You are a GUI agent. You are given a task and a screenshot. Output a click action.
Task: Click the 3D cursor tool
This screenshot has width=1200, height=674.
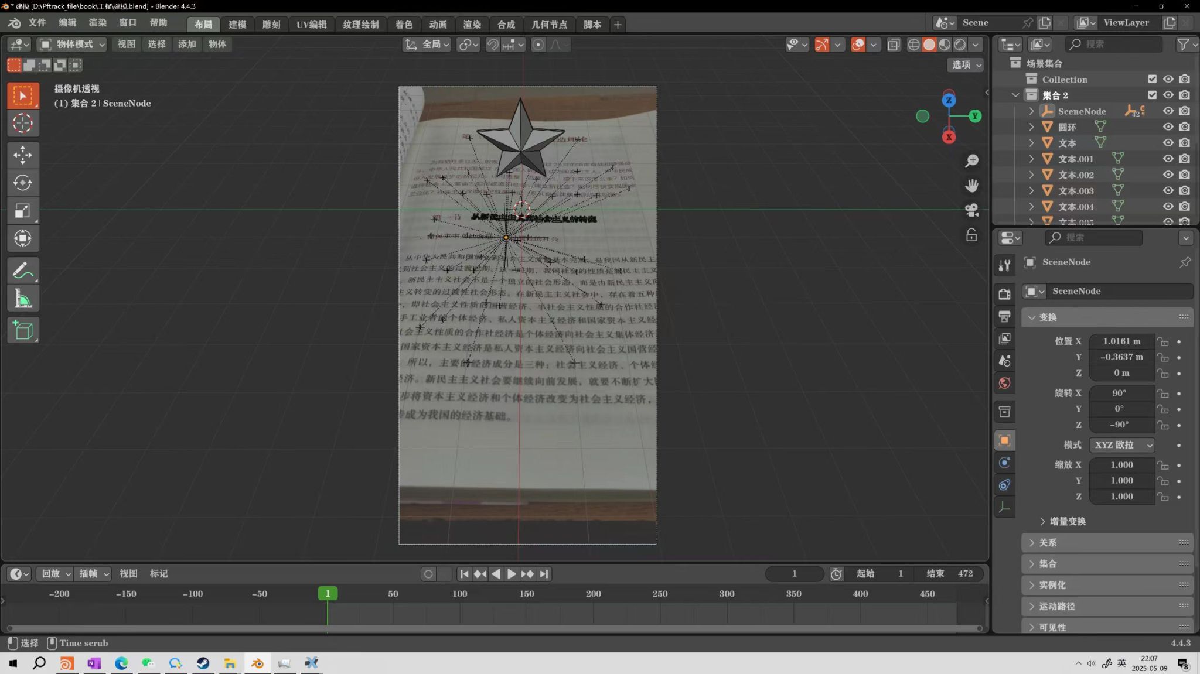[x=23, y=124]
